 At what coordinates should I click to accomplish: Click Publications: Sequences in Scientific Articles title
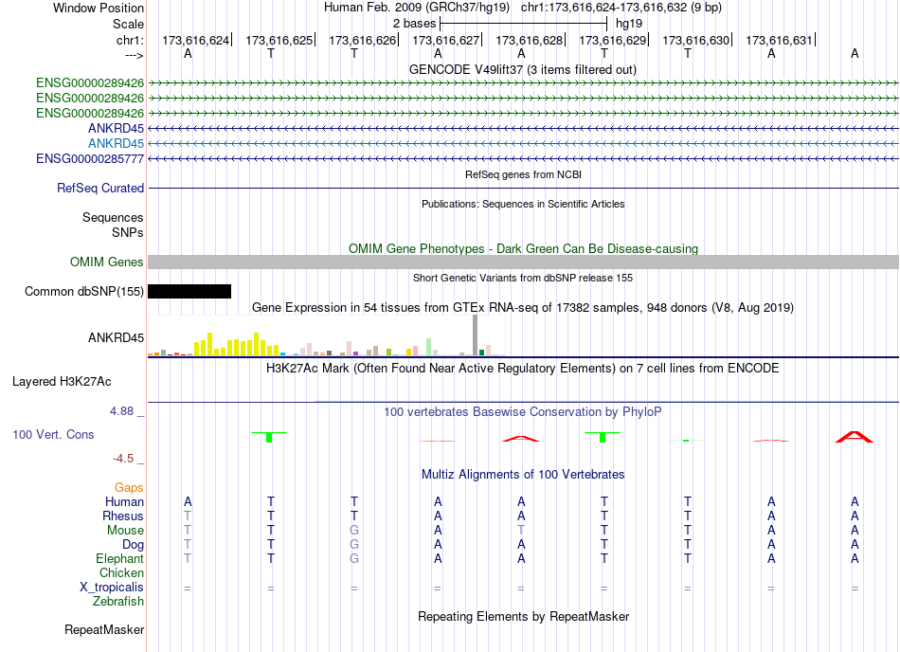523,204
